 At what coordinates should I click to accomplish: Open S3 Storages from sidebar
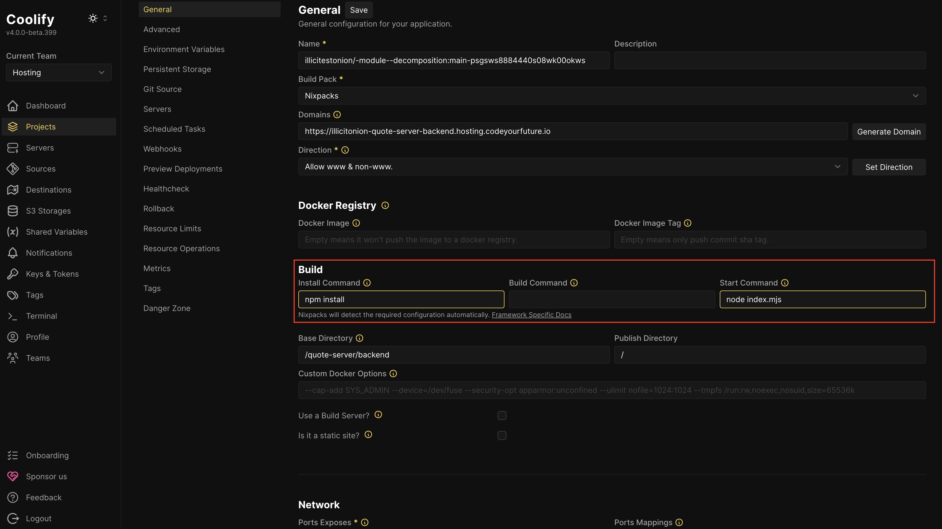pos(48,211)
